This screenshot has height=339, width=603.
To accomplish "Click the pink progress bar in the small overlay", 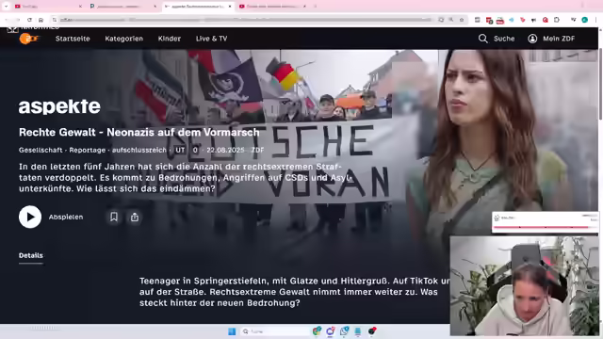I will point(541,227).
